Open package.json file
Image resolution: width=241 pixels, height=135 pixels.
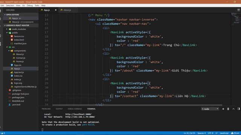(18, 97)
